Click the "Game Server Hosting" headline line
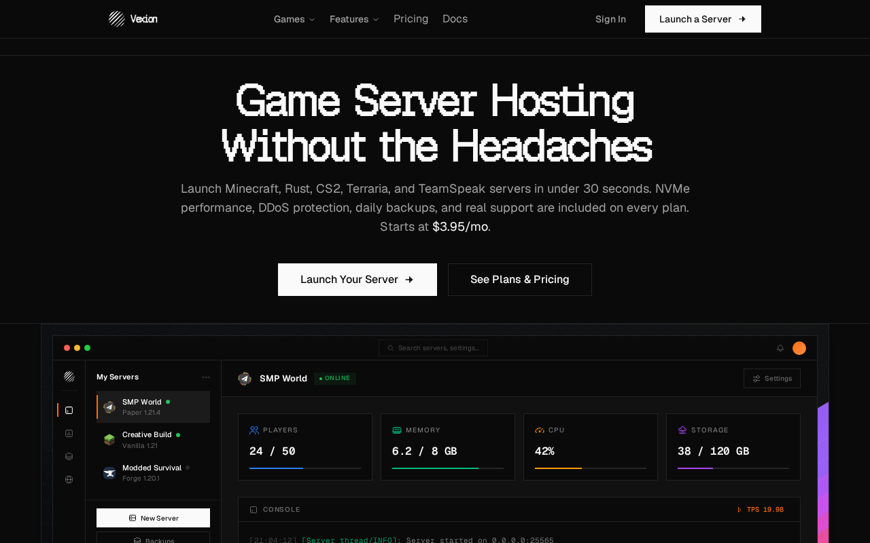The width and height of the screenshot is (870, 543). tap(435, 100)
